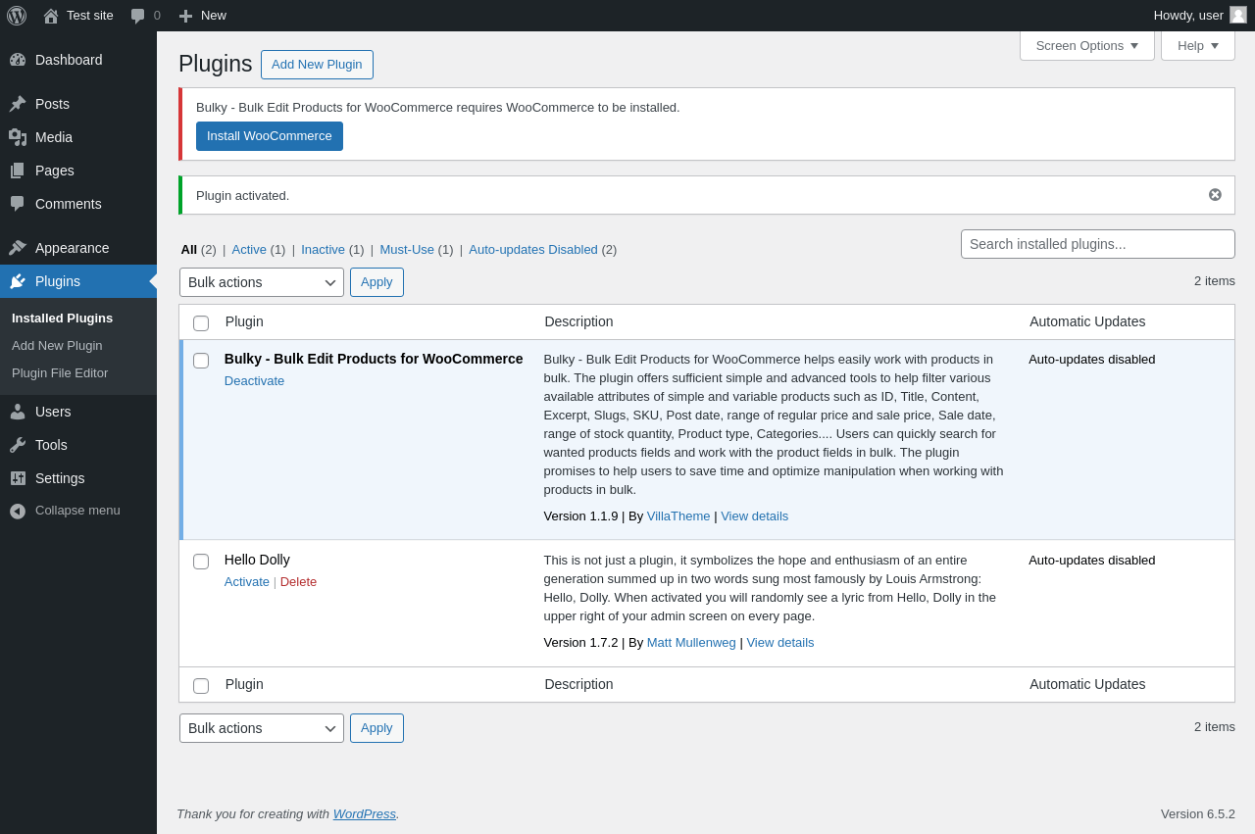Deactivate the Bulky plugin
The width and height of the screenshot is (1255, 834).
point(254,381)
